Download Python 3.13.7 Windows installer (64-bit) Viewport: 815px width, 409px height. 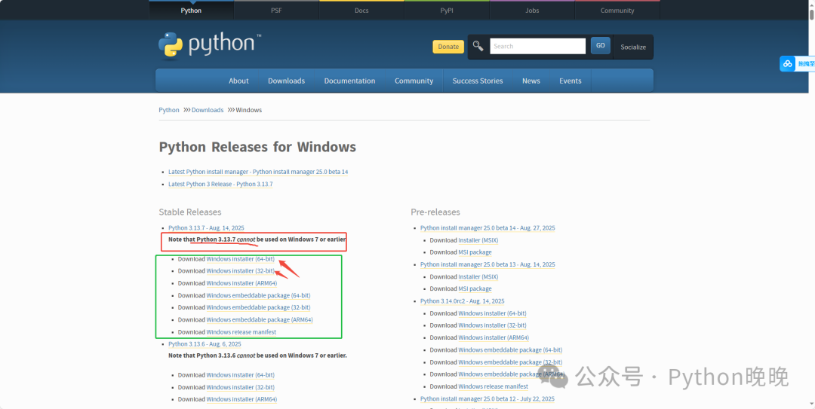pos(240,259)
